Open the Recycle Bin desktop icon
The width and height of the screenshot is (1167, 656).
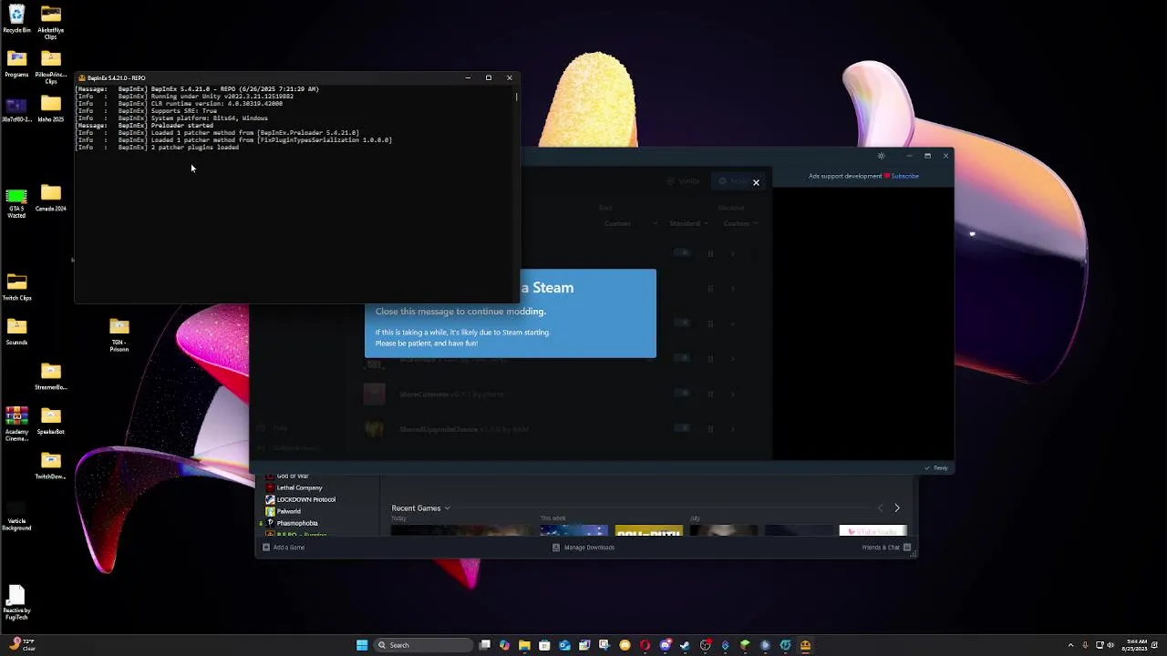[16, 18]
